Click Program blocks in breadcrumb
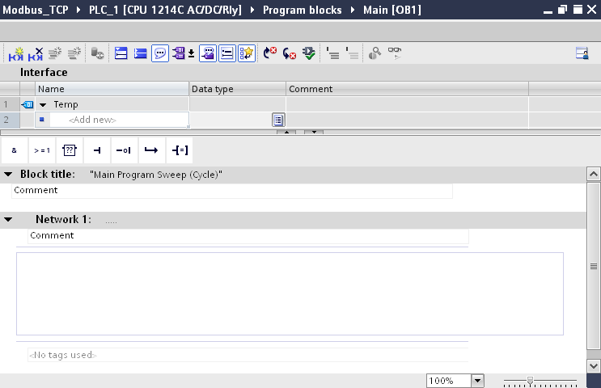 tap(302, 10)
